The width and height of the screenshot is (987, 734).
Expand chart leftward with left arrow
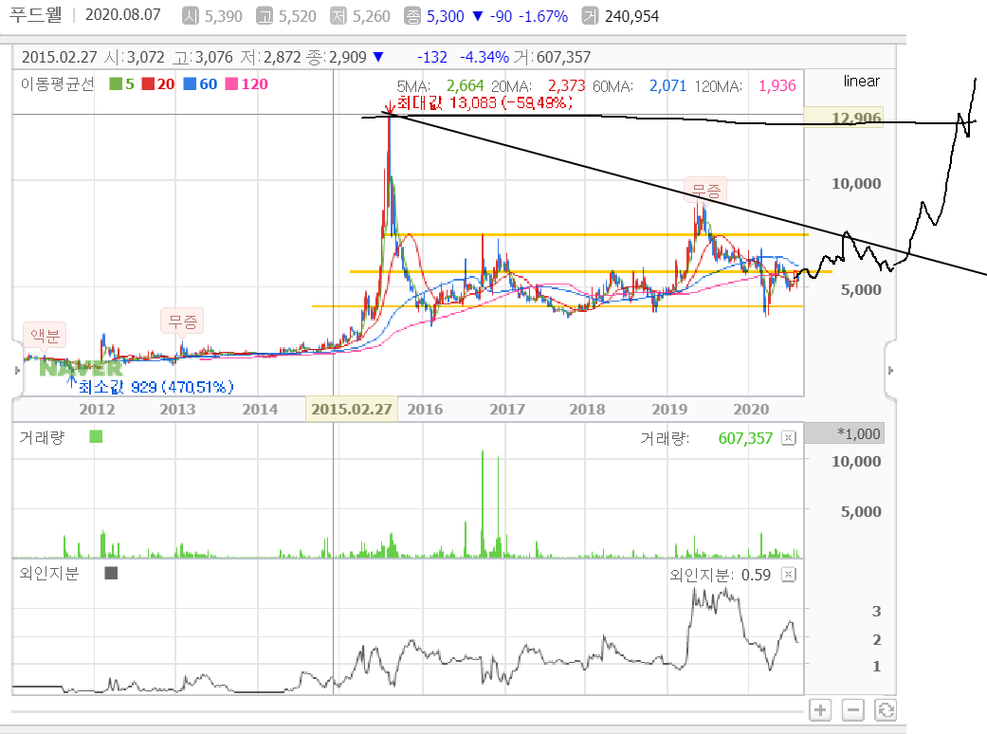tap(18, 370)
